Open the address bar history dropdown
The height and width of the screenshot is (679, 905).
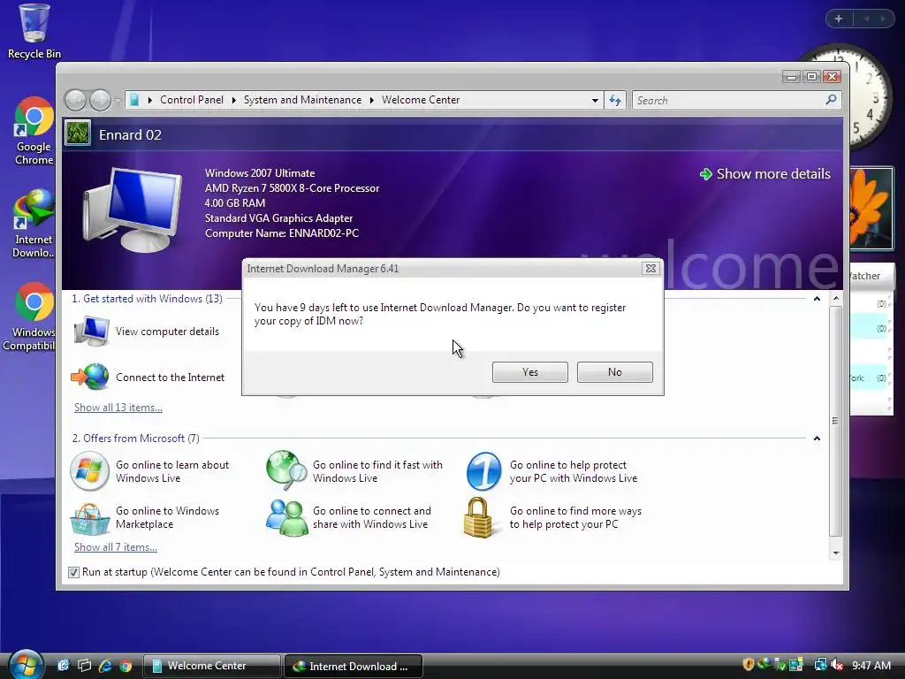tap(595, 101)
